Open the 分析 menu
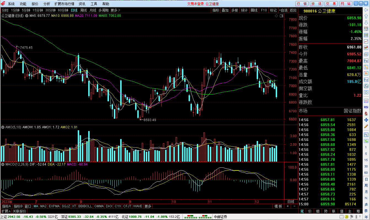 (47, 4)
